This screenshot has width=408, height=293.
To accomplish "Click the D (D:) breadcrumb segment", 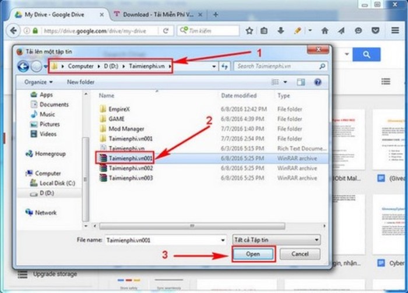I will [x=111, y=66].
